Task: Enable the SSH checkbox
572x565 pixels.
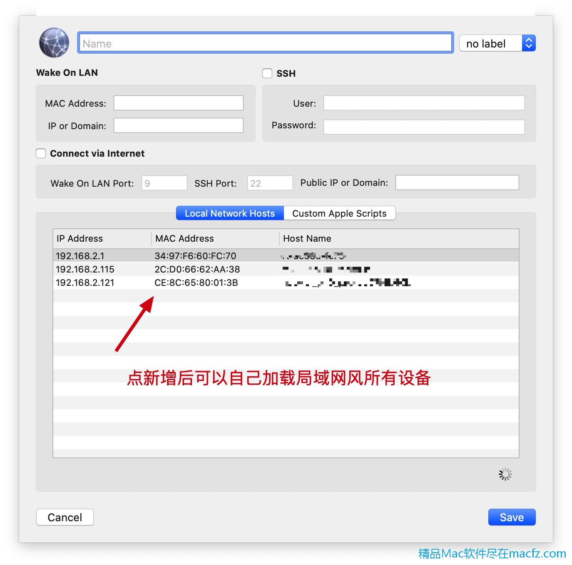Action: [267, 73]
